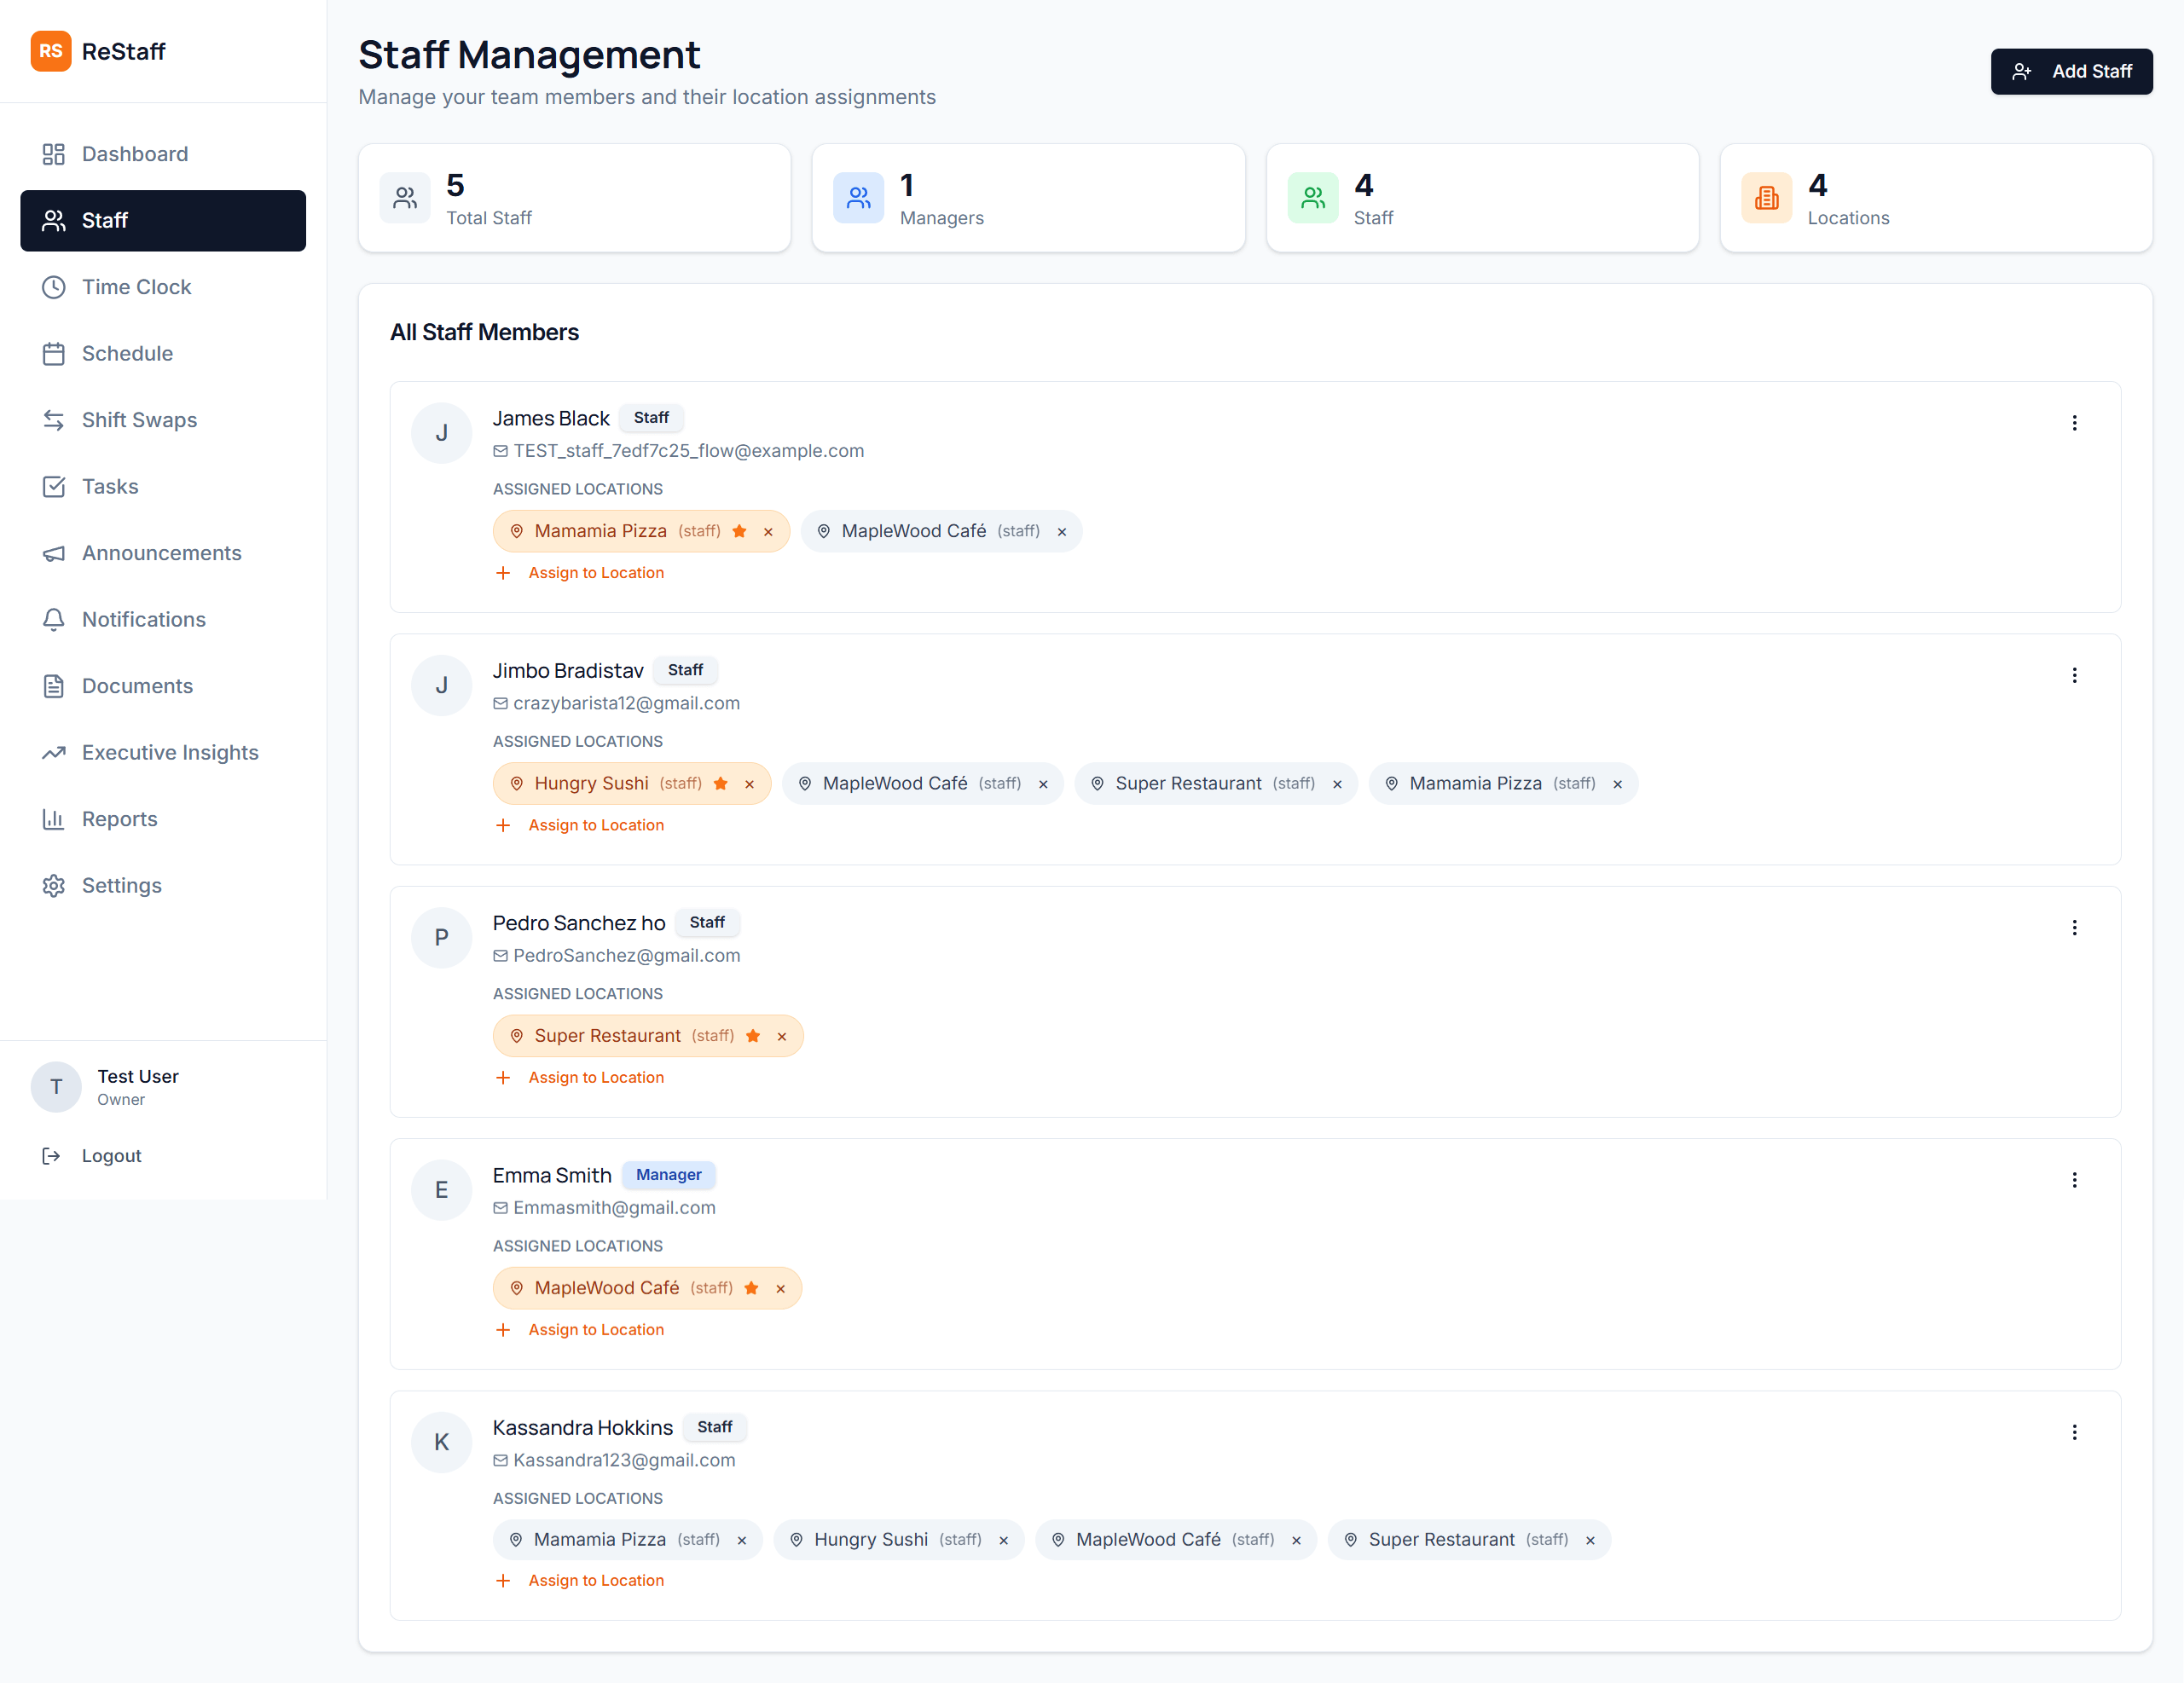Open the options menu for Kassandra Hokkins
This screenshot has height=1683, width=2184.
[2075, 1432]
